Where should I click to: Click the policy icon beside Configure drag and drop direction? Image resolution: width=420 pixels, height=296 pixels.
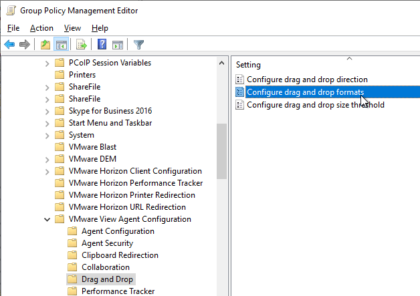tap(239, 80)
